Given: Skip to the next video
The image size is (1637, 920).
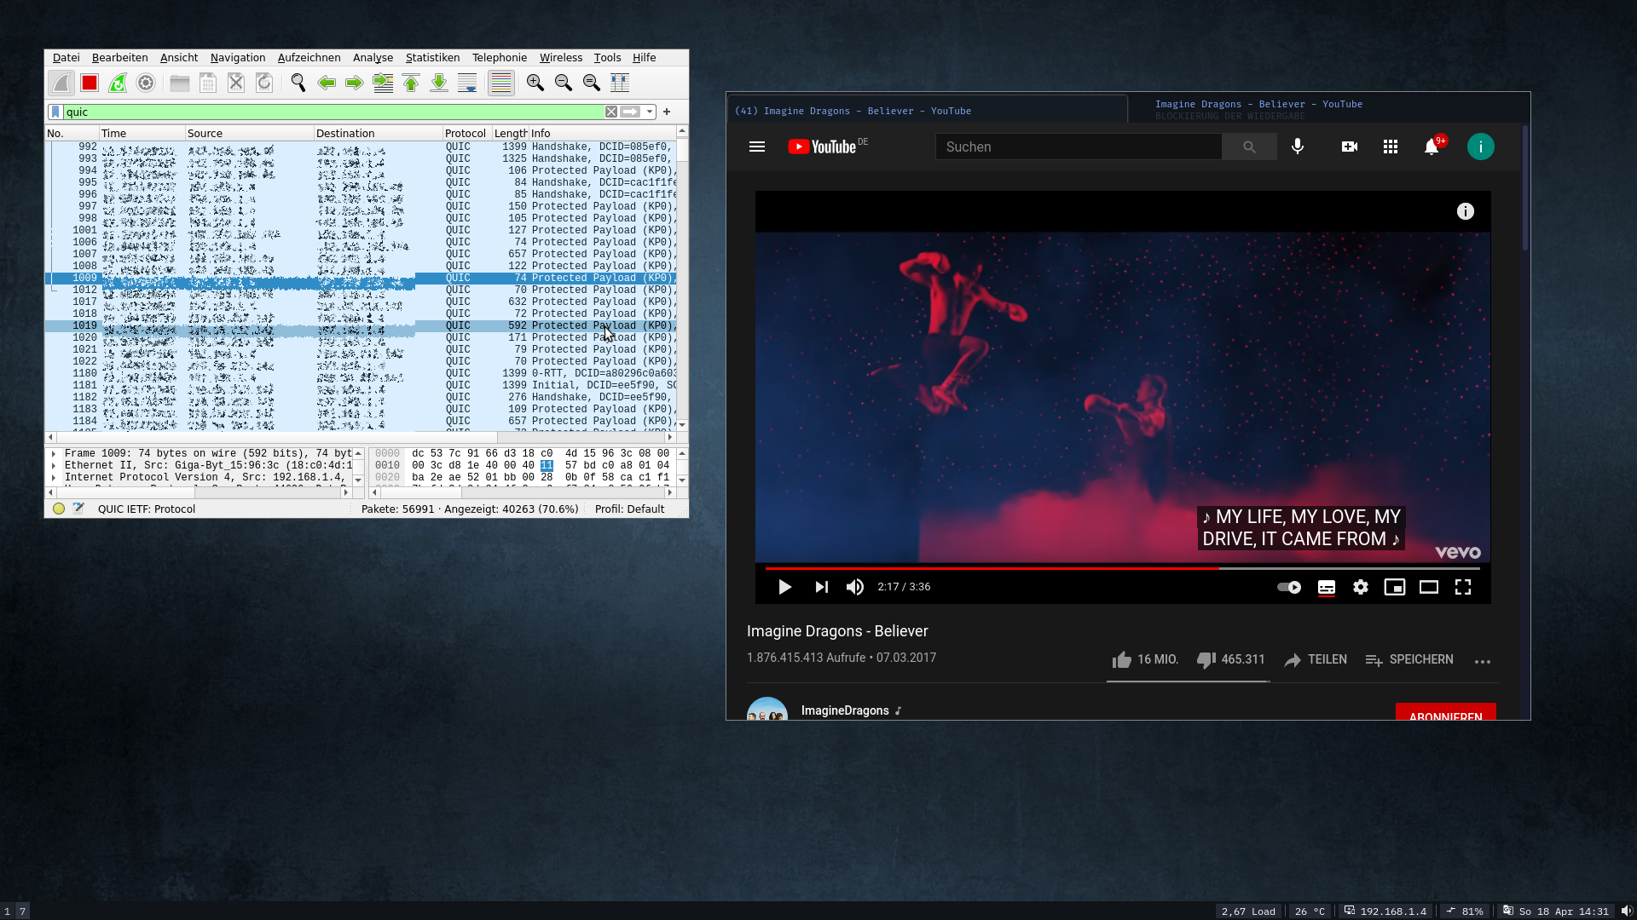Looking at the screenshot, I should [821, 587].
